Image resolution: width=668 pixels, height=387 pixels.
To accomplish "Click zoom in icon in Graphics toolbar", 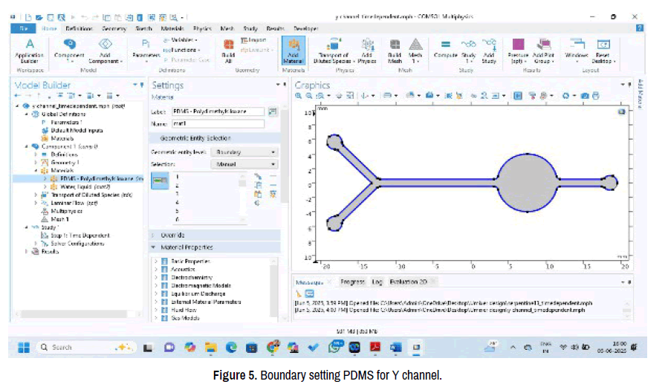I will pyautogui.click(x=299, y=96).
